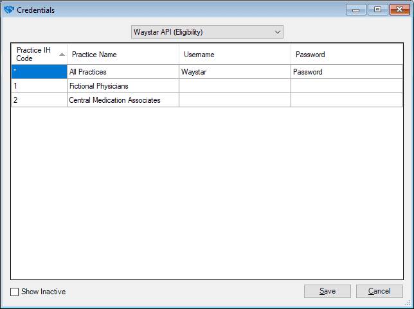This screenshot has height=309, width=414.
Task: Click username cell for Fictional Physicians
Action: (x=235, y=86)
